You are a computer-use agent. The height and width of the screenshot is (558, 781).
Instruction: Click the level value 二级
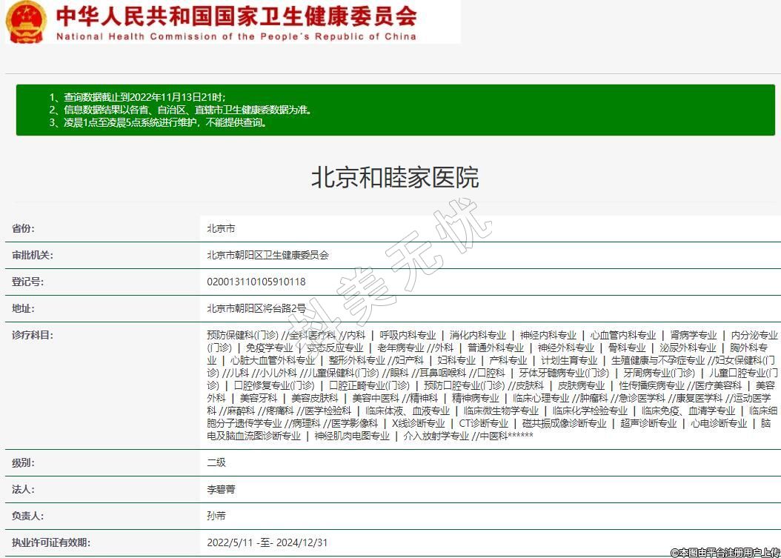click(216, 463)
